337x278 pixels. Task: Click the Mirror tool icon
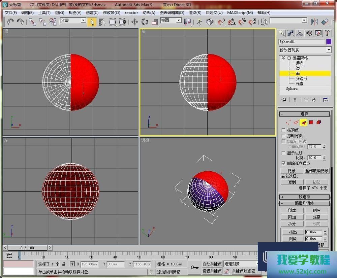[315, 22]
